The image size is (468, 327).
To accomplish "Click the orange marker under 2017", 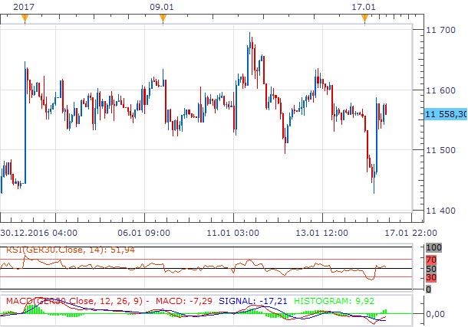I will [25, 19].
